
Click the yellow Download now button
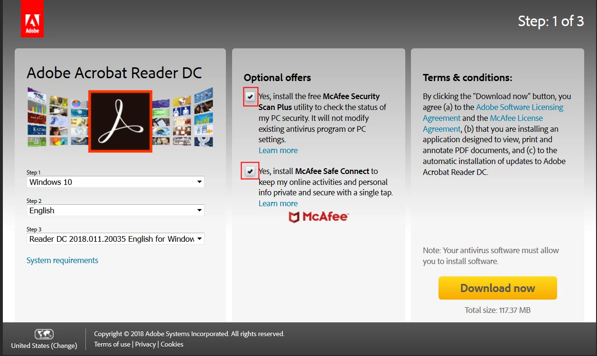point(497,288)
